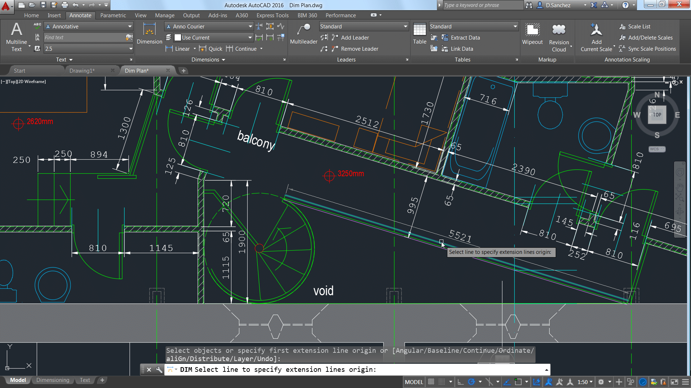This screenshot has width=691, height=388.
Task: Click Add/Delete Scales
Action: tap(646, 37)
